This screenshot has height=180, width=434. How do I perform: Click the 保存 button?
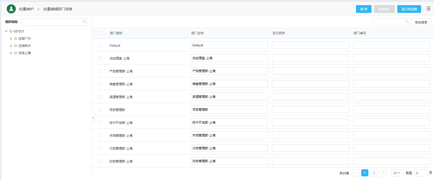[363, 9]
